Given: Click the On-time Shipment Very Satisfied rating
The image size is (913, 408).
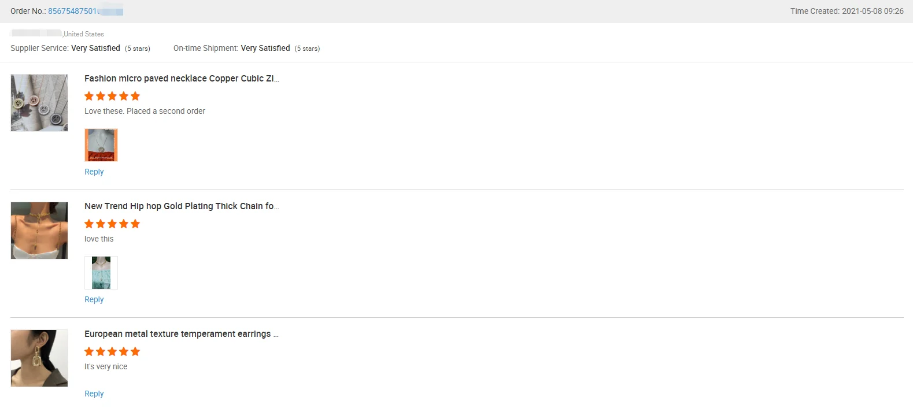Looking at the screenshot, I should [265, 49].
